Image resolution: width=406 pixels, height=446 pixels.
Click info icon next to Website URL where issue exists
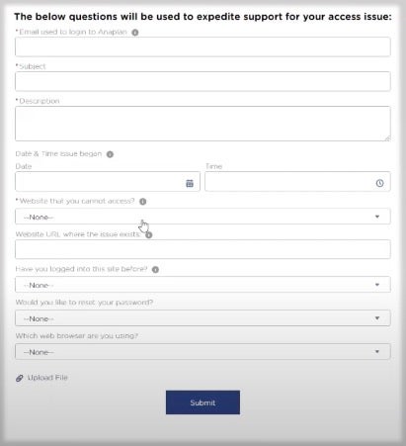coord(149,235)
